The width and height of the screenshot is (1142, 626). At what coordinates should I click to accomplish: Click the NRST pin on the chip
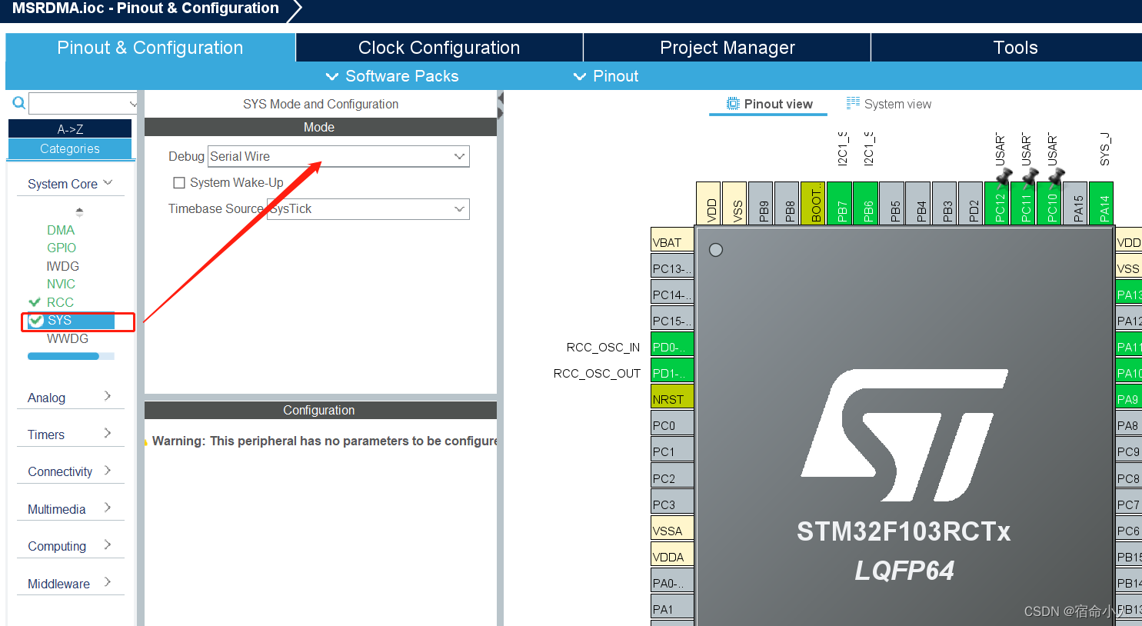671,398
